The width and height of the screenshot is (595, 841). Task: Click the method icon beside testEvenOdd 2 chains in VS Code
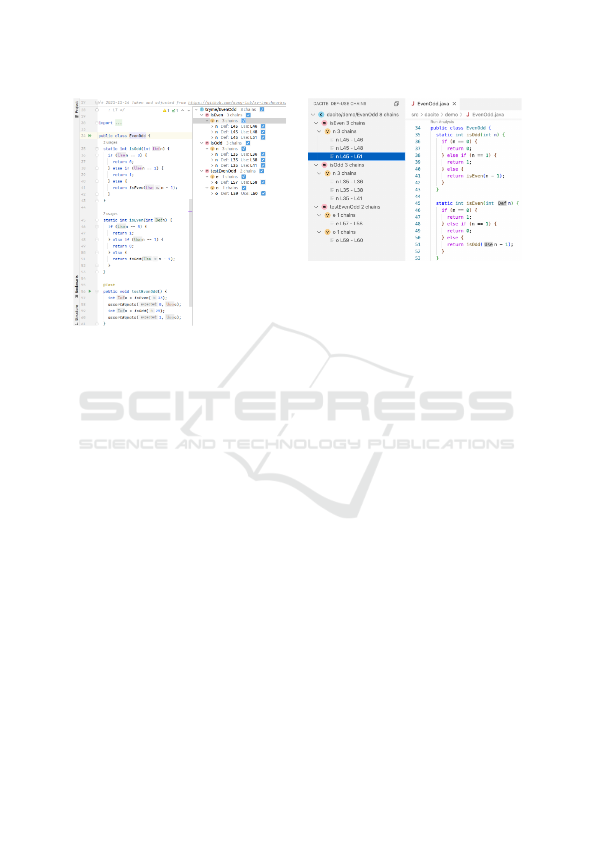[x=324, y=207]
